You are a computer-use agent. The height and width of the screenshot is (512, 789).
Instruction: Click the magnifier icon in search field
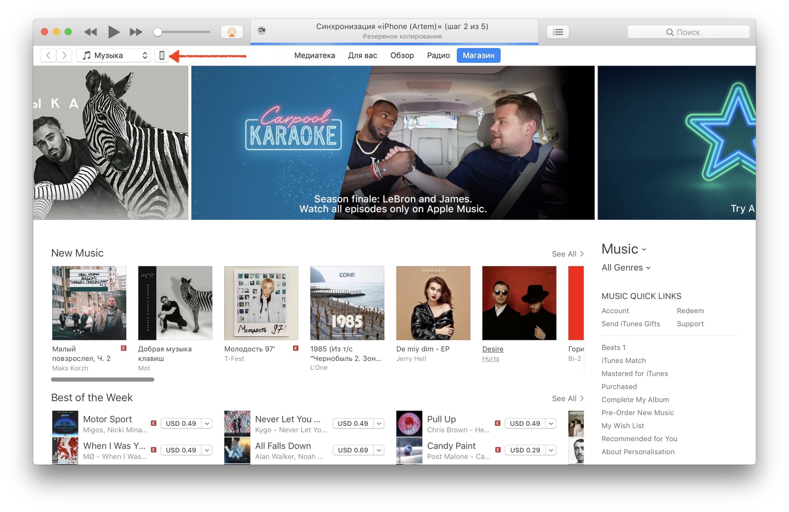[670, 32]
